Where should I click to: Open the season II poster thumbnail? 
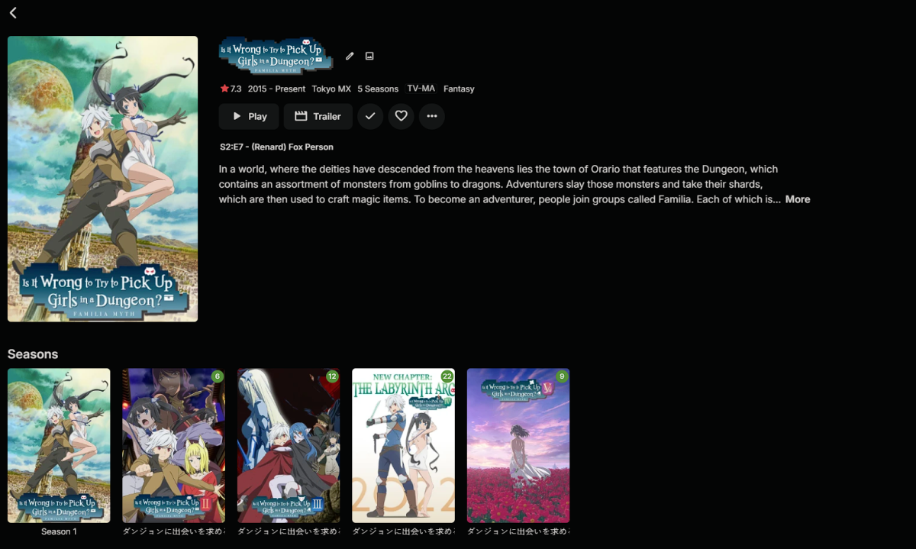pyautogui.click(x=174, y=446)
